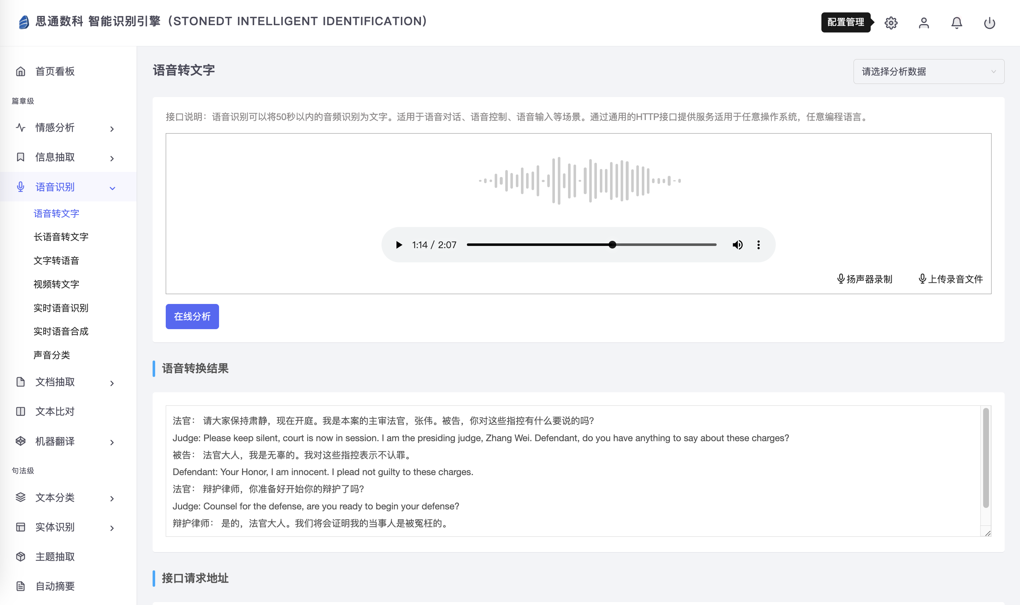The height and width of the screenshot is (605, 1020).
Task: Mute the audio player volume
Action: point(737,244)
